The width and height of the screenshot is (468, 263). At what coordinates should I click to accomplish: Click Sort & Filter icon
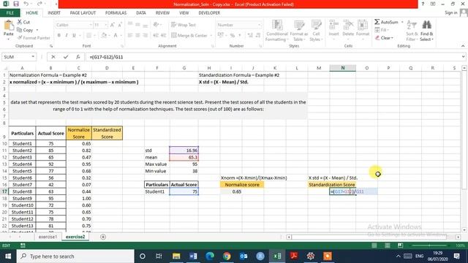(412, 25)
